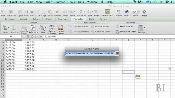Click the New workbook toolbar icon
This screenshot has height=98, width=175.
pyautogui.click(x=3, y=12)
